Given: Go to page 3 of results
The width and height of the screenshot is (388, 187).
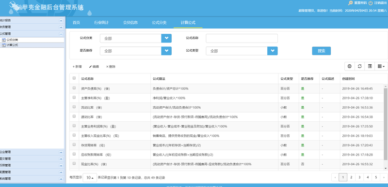Looking at the screenshot, I should pos(359,177).
